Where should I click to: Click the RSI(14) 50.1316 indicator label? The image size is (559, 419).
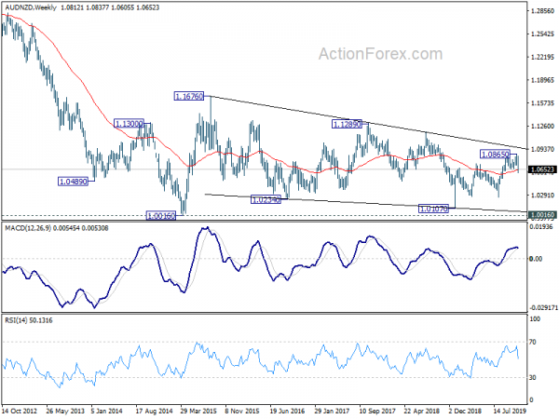coord(29,320)
